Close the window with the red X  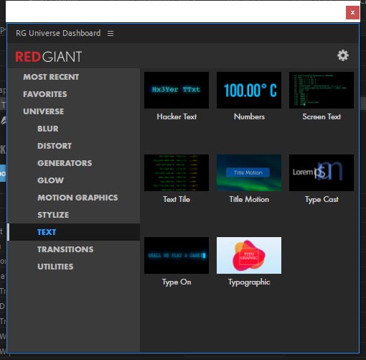tap(352, 12)
